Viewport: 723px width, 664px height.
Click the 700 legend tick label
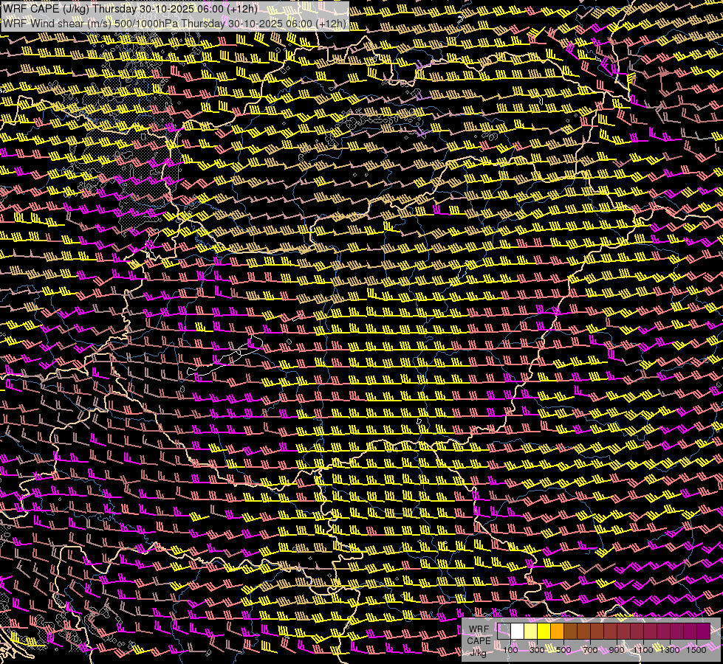[x=590, y=650]
